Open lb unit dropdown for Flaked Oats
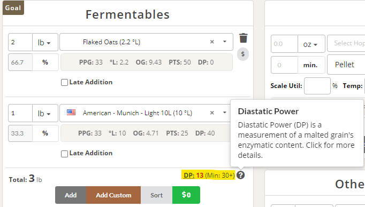 [x=45, y=42]
